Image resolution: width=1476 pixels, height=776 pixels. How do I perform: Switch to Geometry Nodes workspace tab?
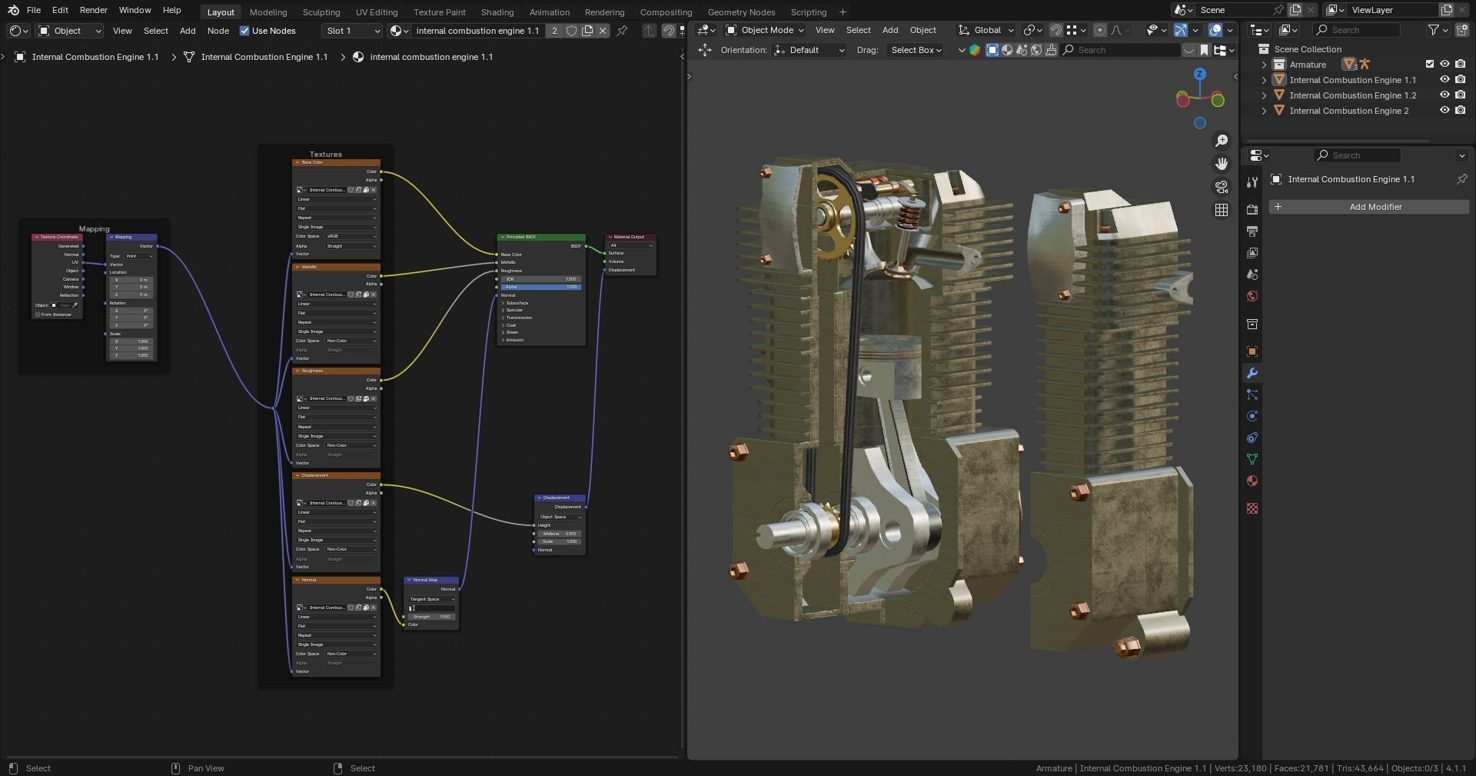741,12
